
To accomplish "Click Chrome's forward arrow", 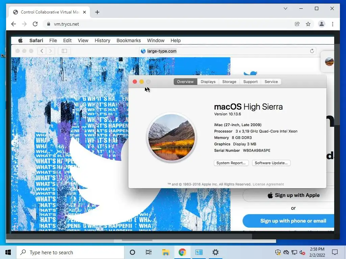I will coord(24,24).
